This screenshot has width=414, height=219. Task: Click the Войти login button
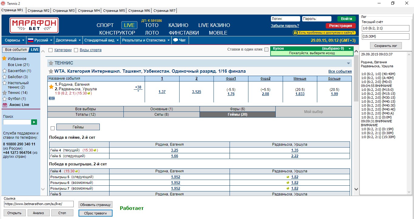click(346, 19)
